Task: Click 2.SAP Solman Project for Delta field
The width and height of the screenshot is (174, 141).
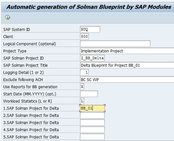Action: (x=92, y=115)
